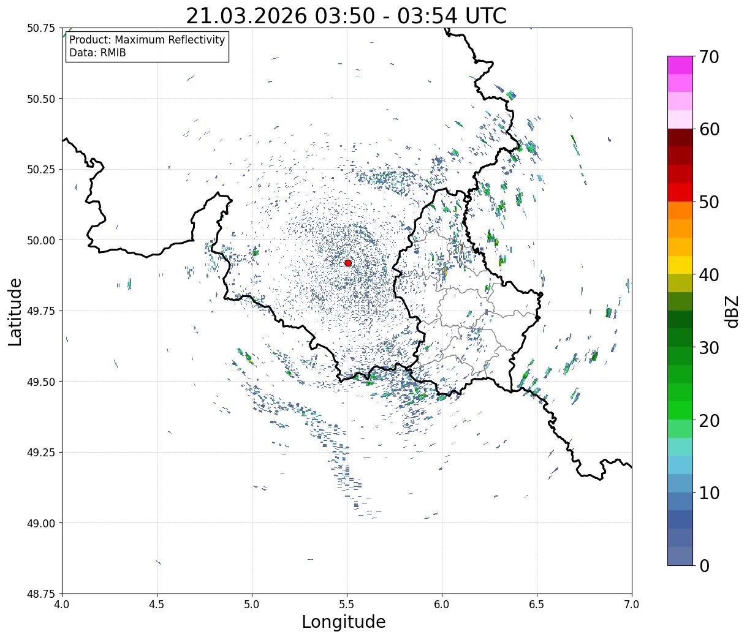Click longitude tick label 5.5

tap(347, 605)
